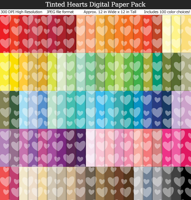
Task: Select the bright sky blue hearts strip
Action: coord(100,110)
